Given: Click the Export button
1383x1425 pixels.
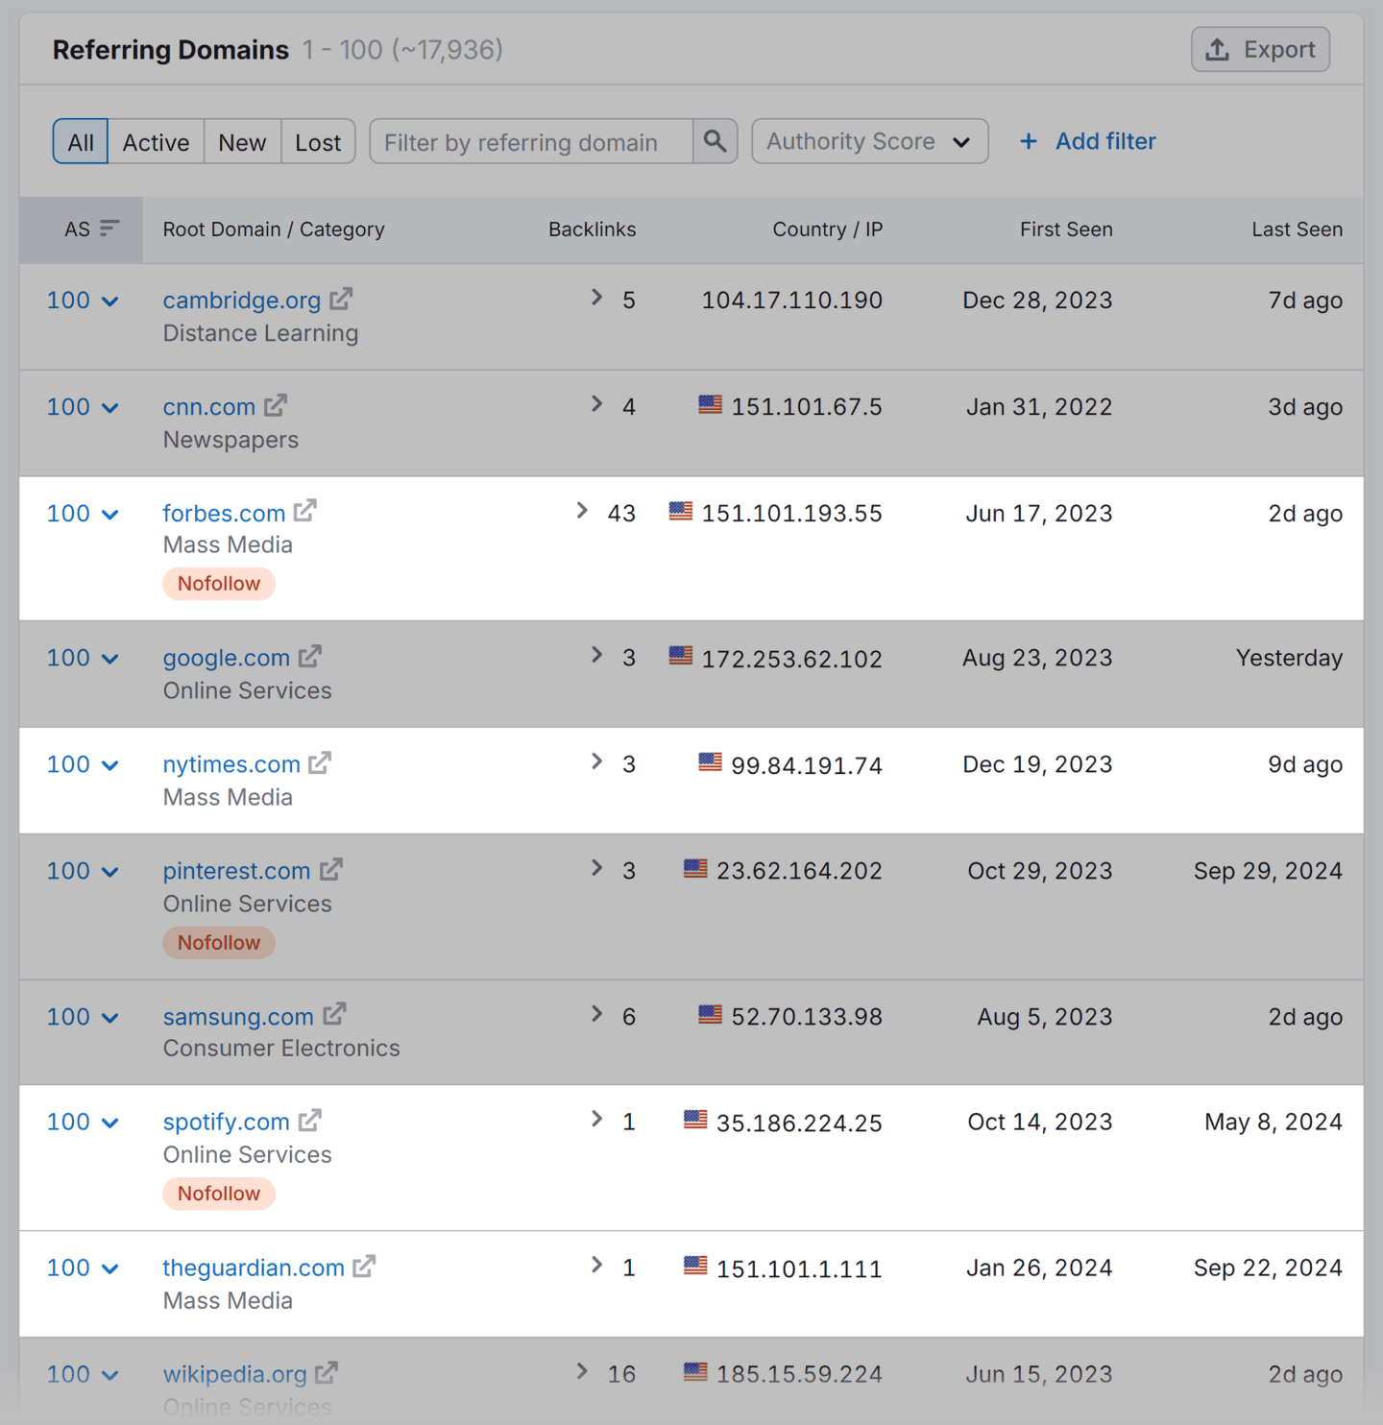Looking at the screenshot, I should [1260, 50].
